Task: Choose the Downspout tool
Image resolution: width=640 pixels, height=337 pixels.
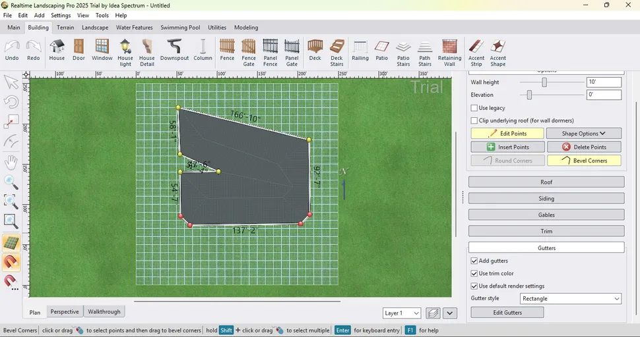Action: pos(174,50)
